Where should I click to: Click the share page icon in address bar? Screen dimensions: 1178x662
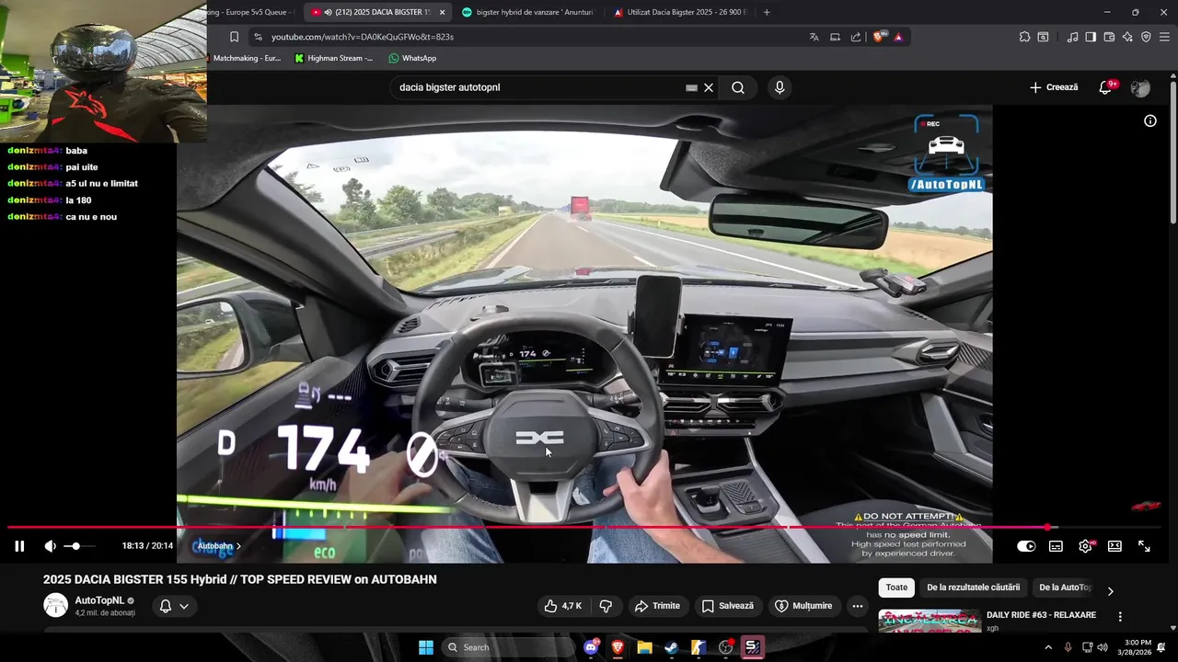point(856,37)
